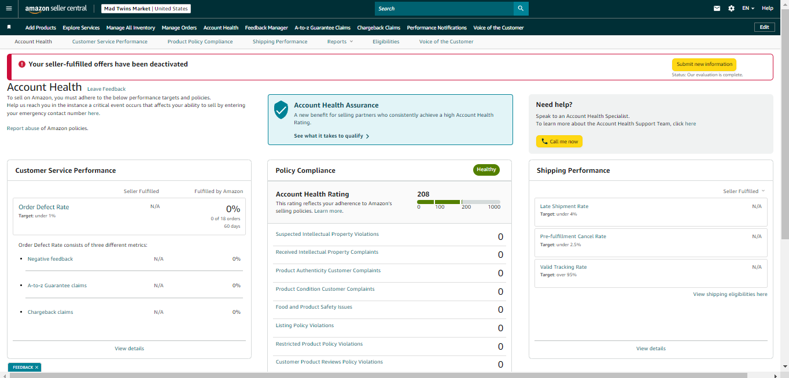This screenshot has height=378, width=789.
Task: Open Suspected Intellectual Property Violations
Action: pos(327,234)
